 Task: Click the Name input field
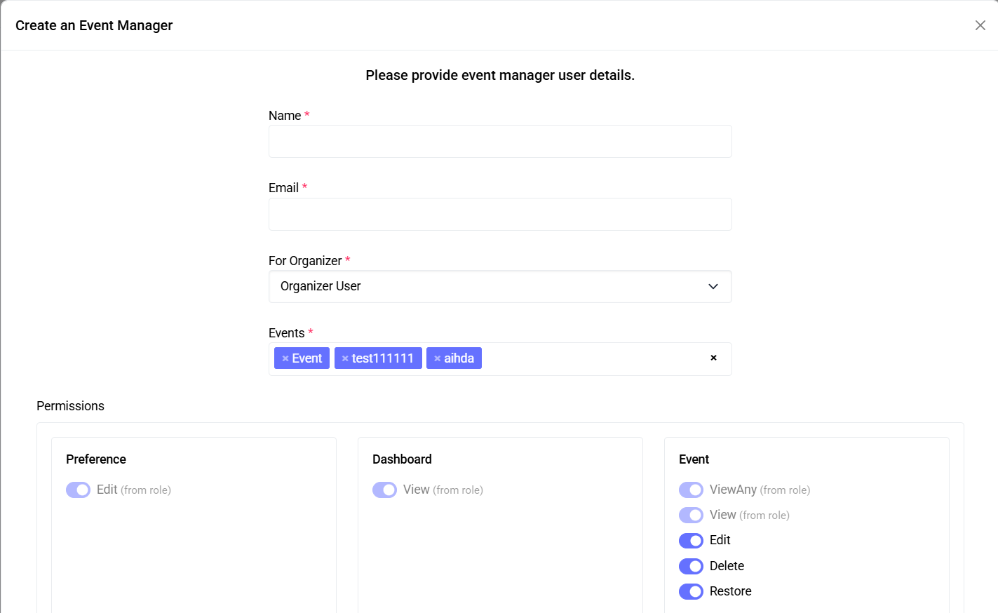click(x=500, y=141)
